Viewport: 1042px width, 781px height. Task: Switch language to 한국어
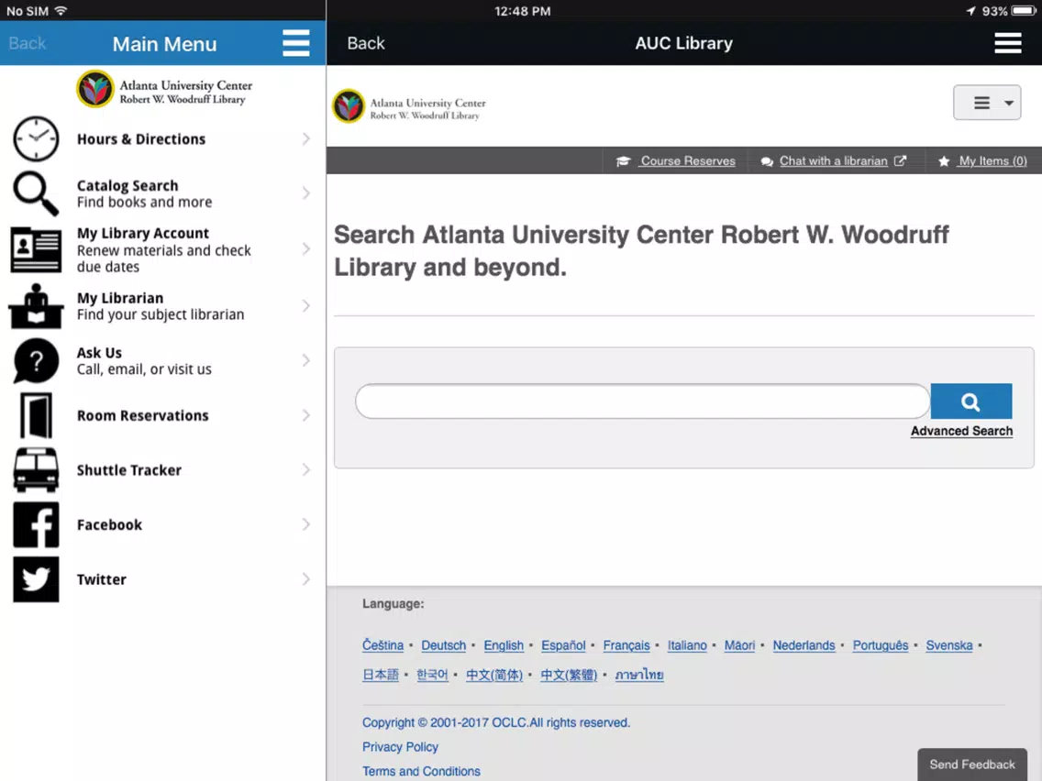pyautogui.click(x=432, y=675)
